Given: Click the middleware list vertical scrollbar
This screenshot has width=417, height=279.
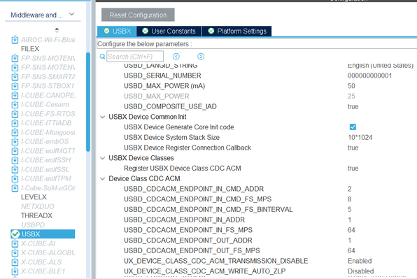Looking at the screenshot, I should [x=88, y=102].
